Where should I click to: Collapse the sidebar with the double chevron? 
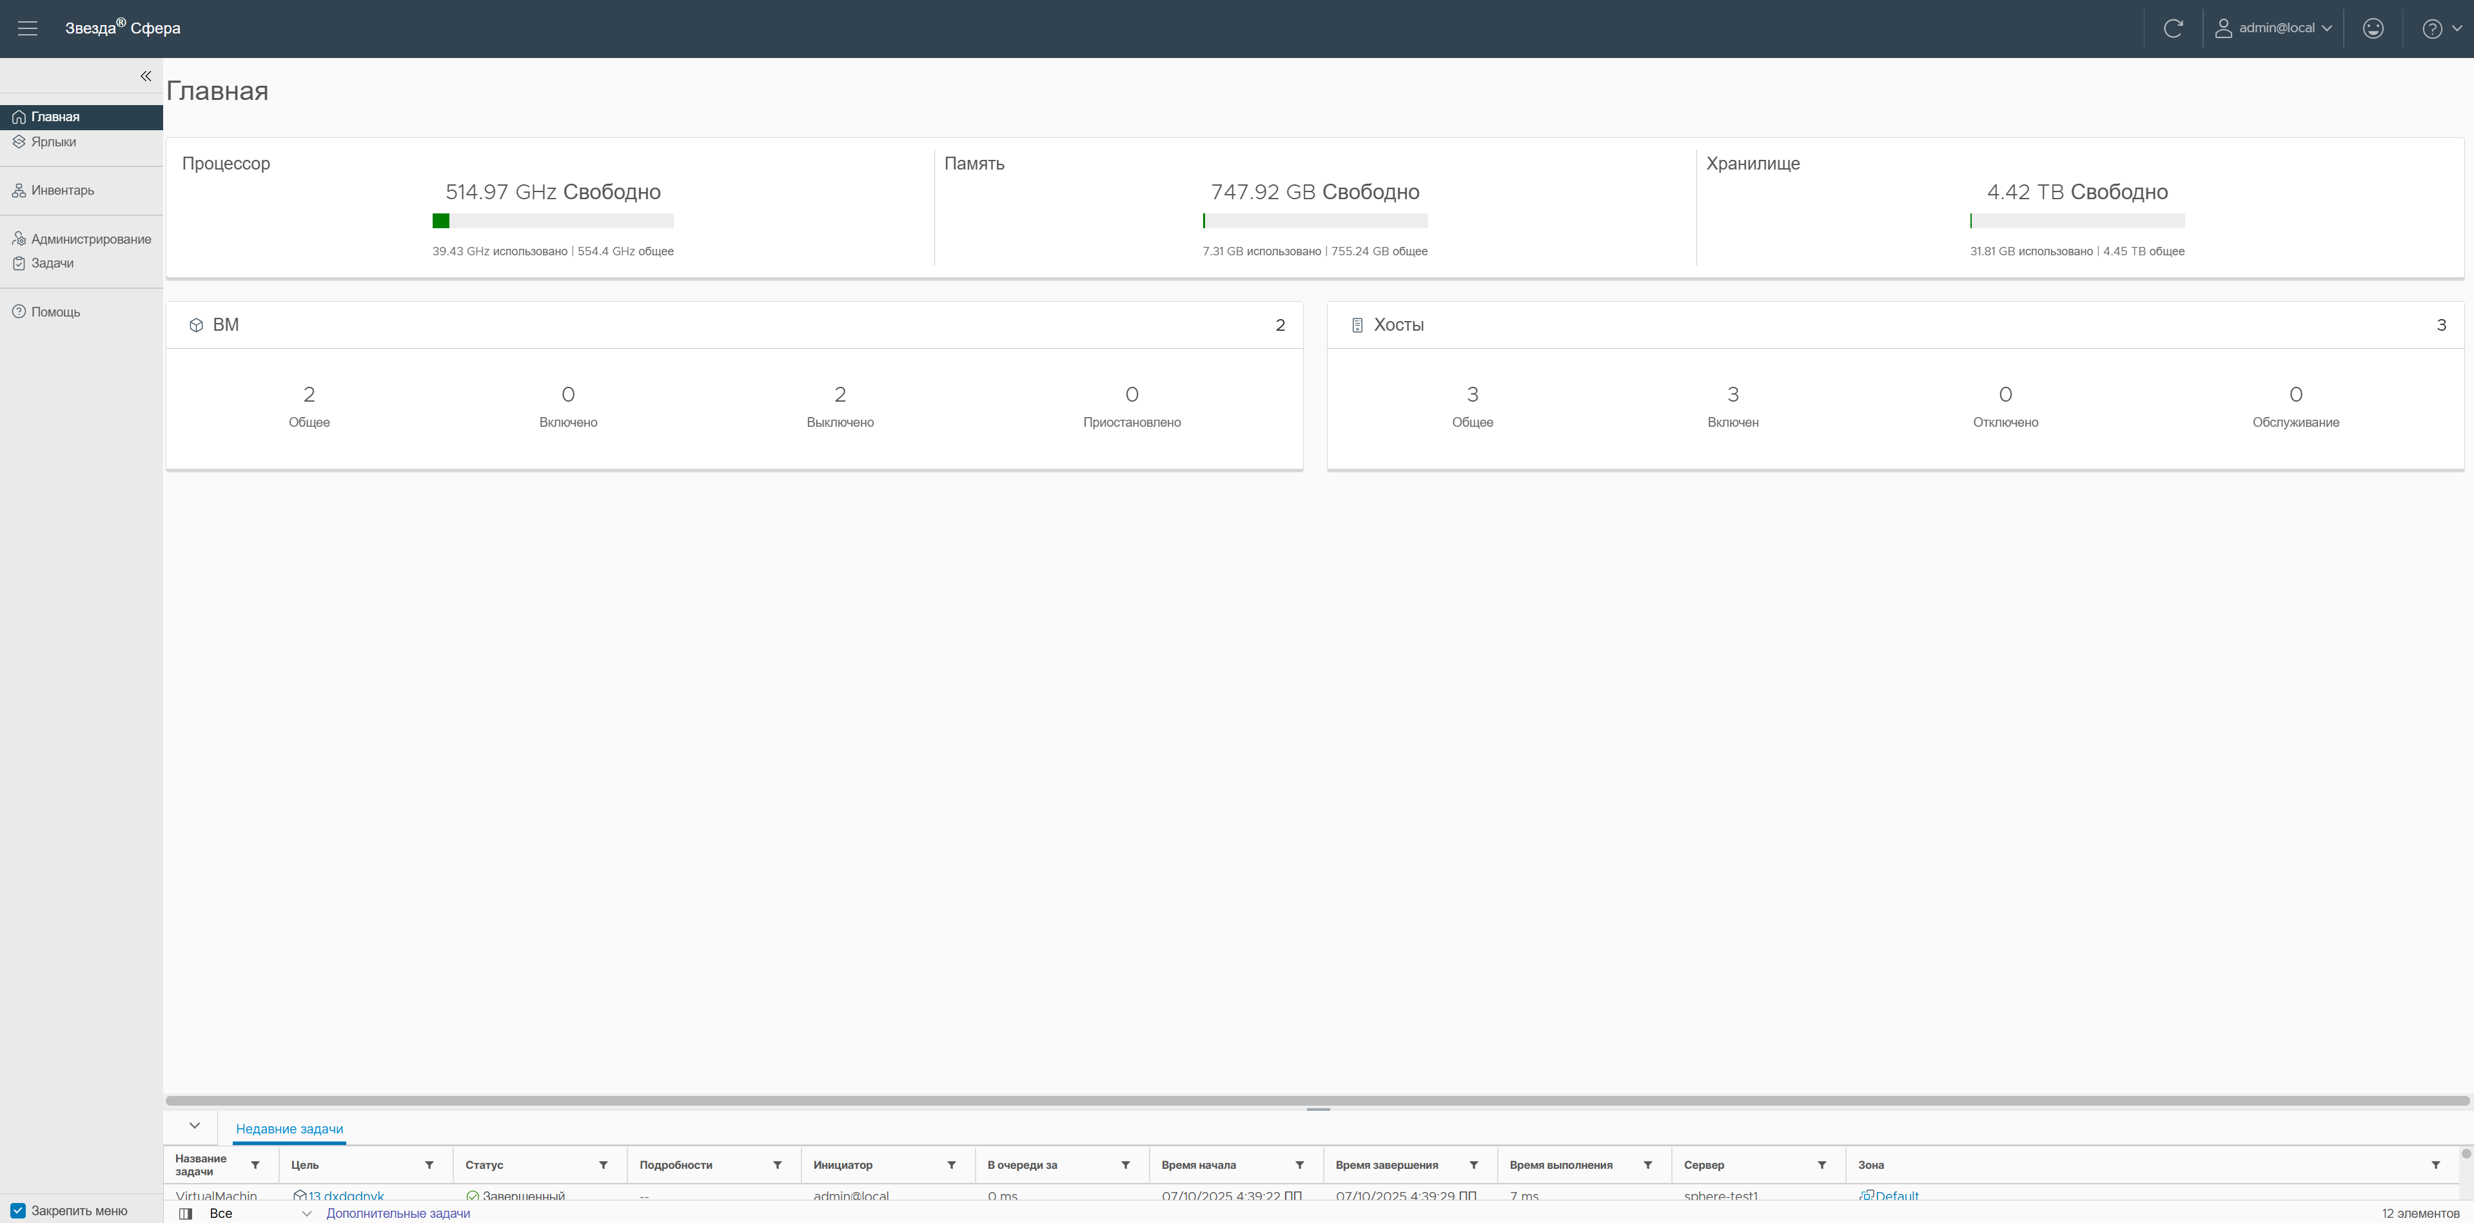[x=146, y=76]
